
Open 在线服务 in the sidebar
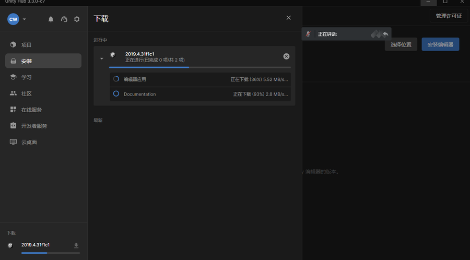click(43, 110)
